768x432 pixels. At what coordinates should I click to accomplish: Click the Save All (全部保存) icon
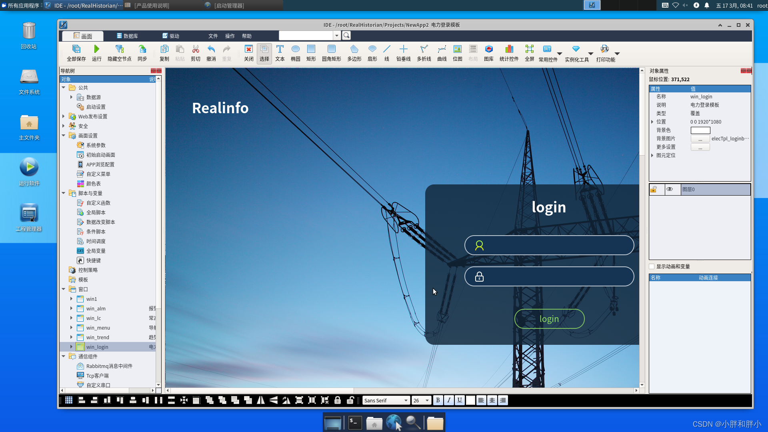[76, 53]
